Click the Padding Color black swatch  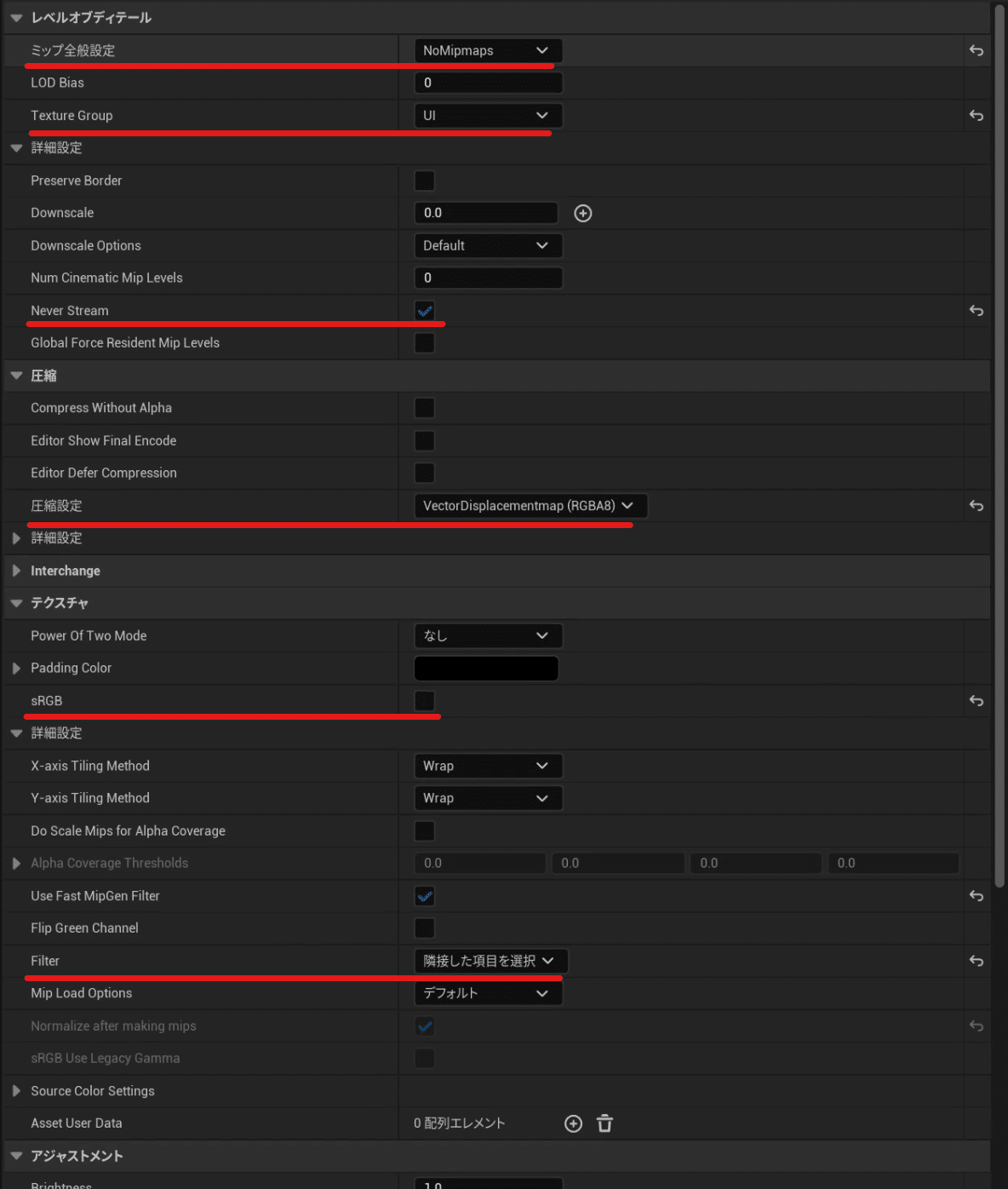[486, 669]
